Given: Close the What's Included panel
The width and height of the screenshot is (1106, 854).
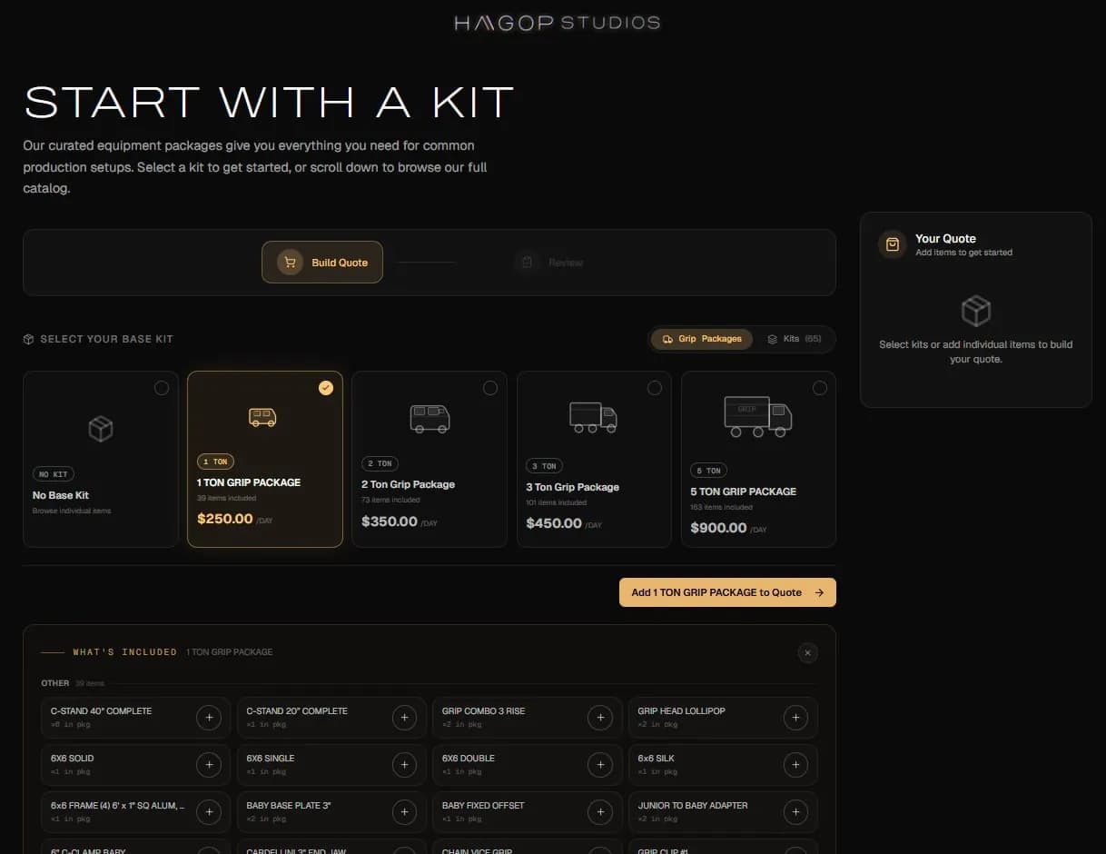Looking at the screenshot, I should (806, 652).
